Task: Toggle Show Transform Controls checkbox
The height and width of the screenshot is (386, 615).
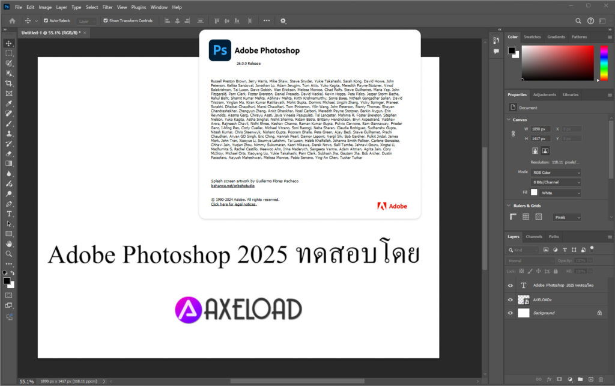Action: point(106,20)
